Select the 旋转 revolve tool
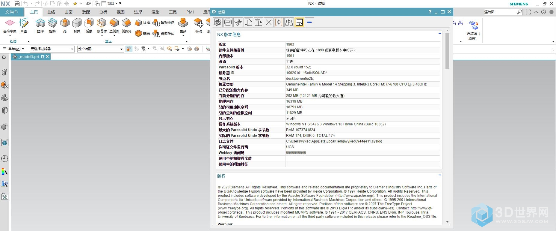The image size is (556, 231). point(52,26)
